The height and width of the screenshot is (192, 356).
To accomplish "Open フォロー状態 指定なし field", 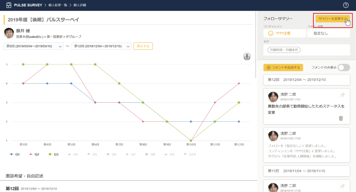I will 328,33.
